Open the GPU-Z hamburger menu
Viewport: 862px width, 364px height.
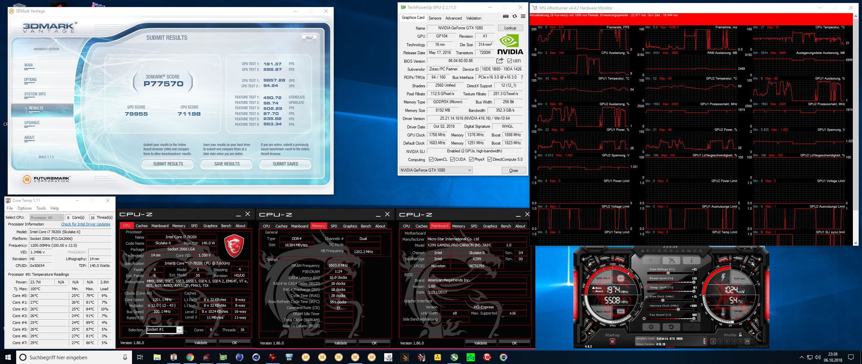tap(523, 17)
